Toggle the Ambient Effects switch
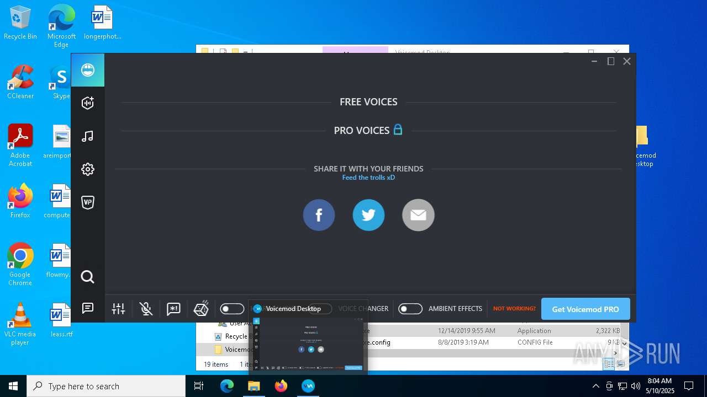This screenshot has width=707, height=397. [410, 309]
